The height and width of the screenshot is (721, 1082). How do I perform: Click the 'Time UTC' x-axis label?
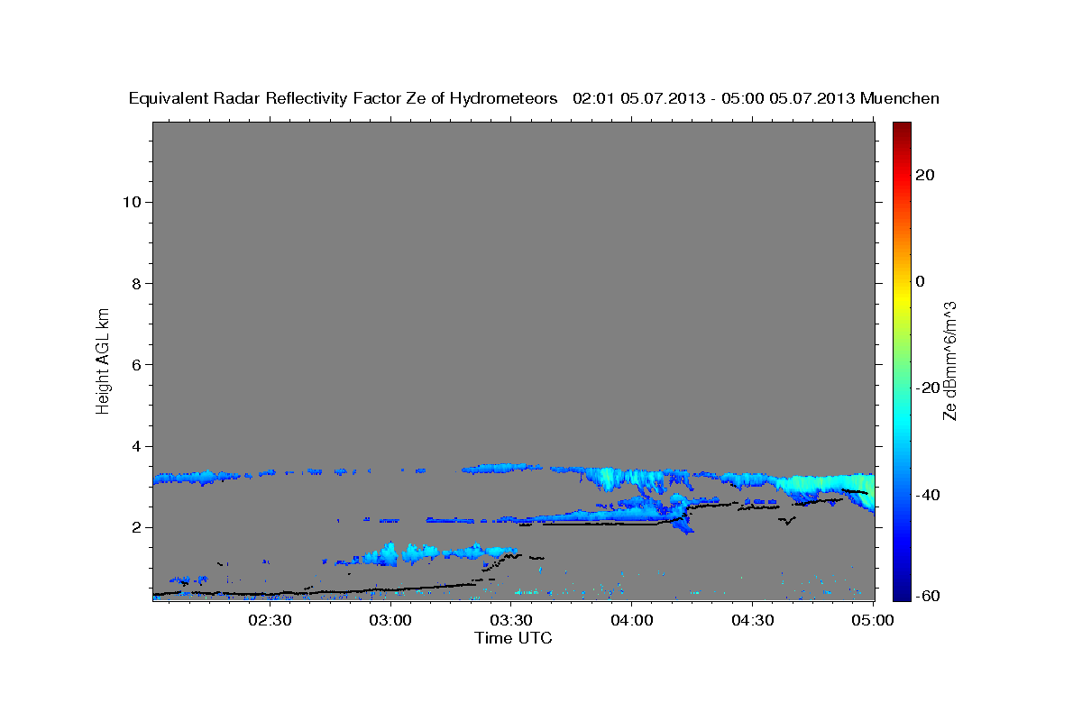513,638
